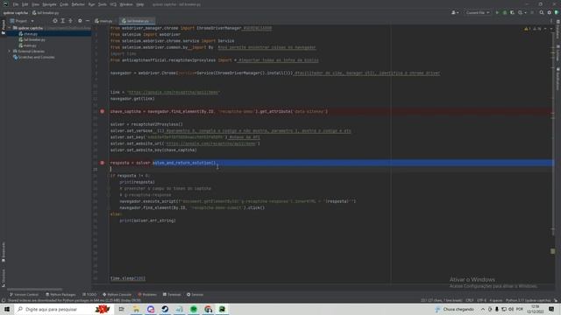
Task: Click the weather widget Chuva chegando
Action: pyautogui.click(x=455, y=309)
